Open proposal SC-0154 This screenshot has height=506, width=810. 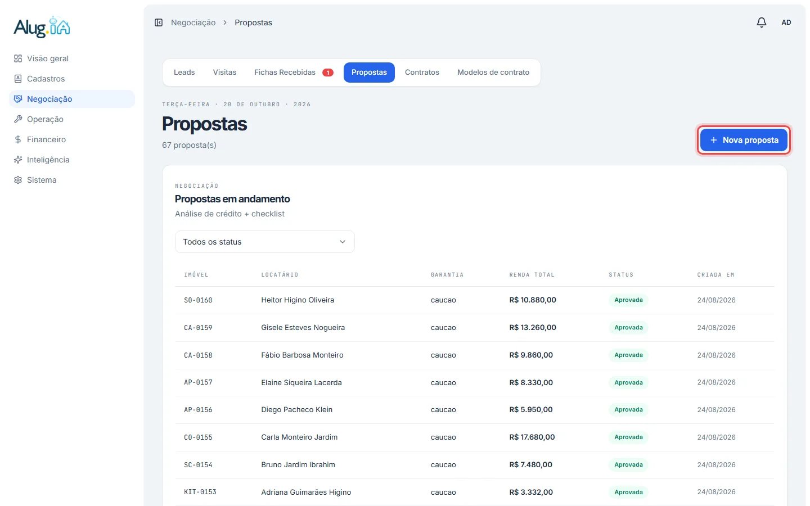(x=198, y=465)
